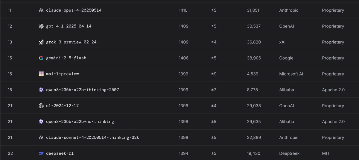Select the grok-3-preview-02-24 model name
The image size is (359, 160).
[x=71, y=42]
